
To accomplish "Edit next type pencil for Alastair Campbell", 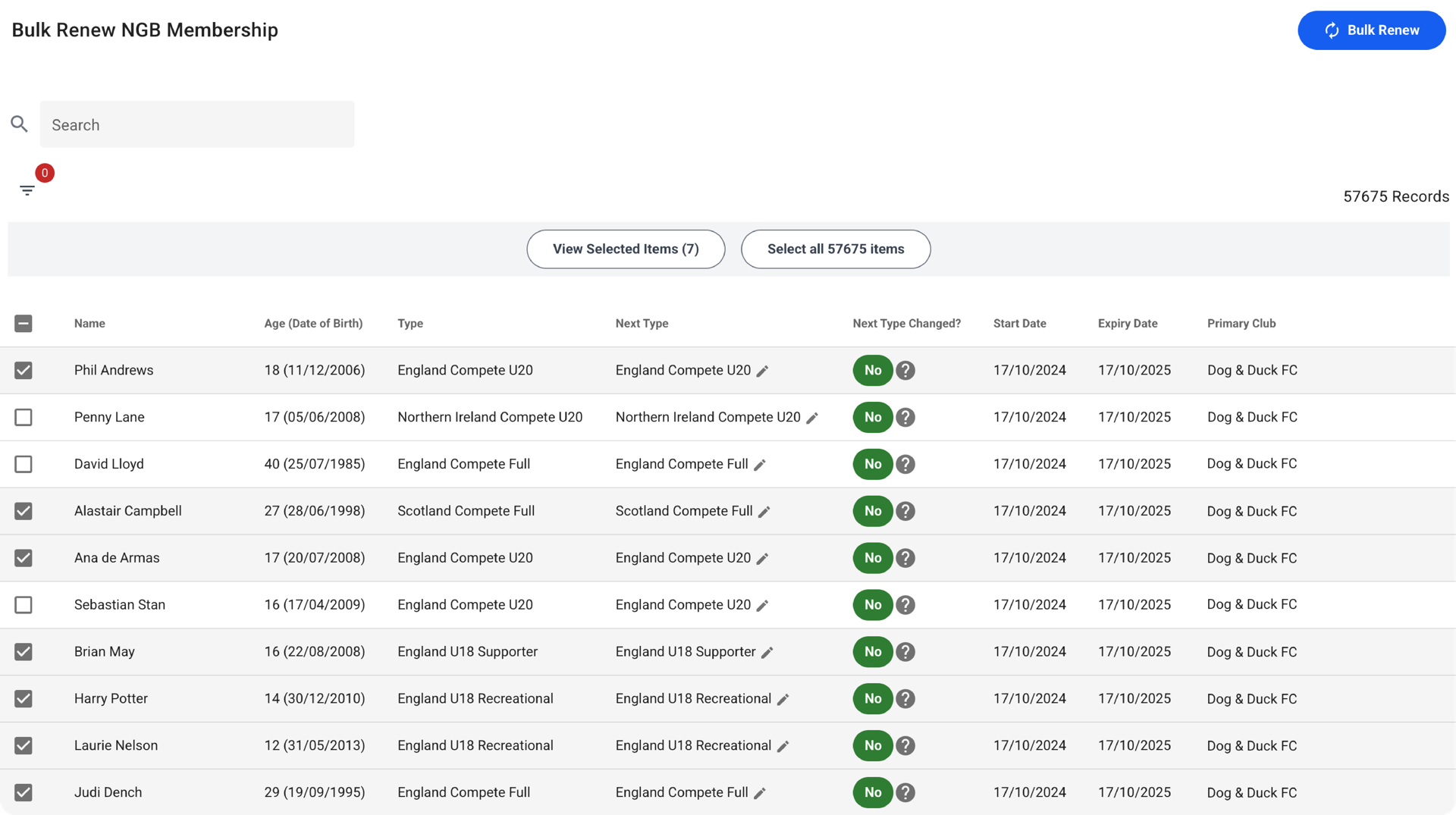I will click(x=764, y=513).
